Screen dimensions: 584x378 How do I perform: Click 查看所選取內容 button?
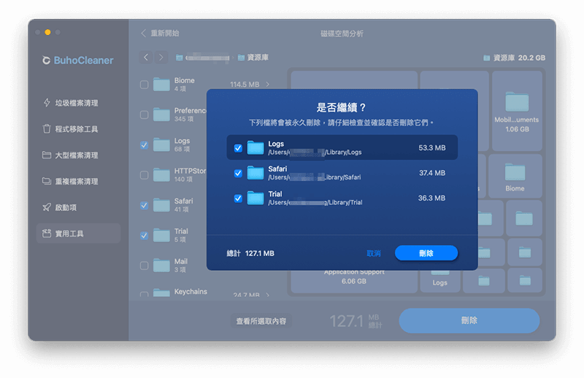261,321
